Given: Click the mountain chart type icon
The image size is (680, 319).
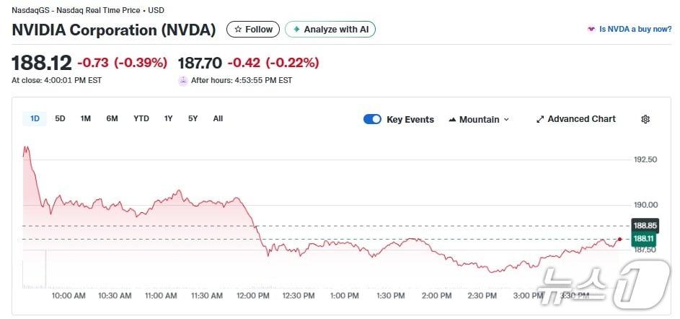Looking at the screenshot, I should click(x=452, y=119).
